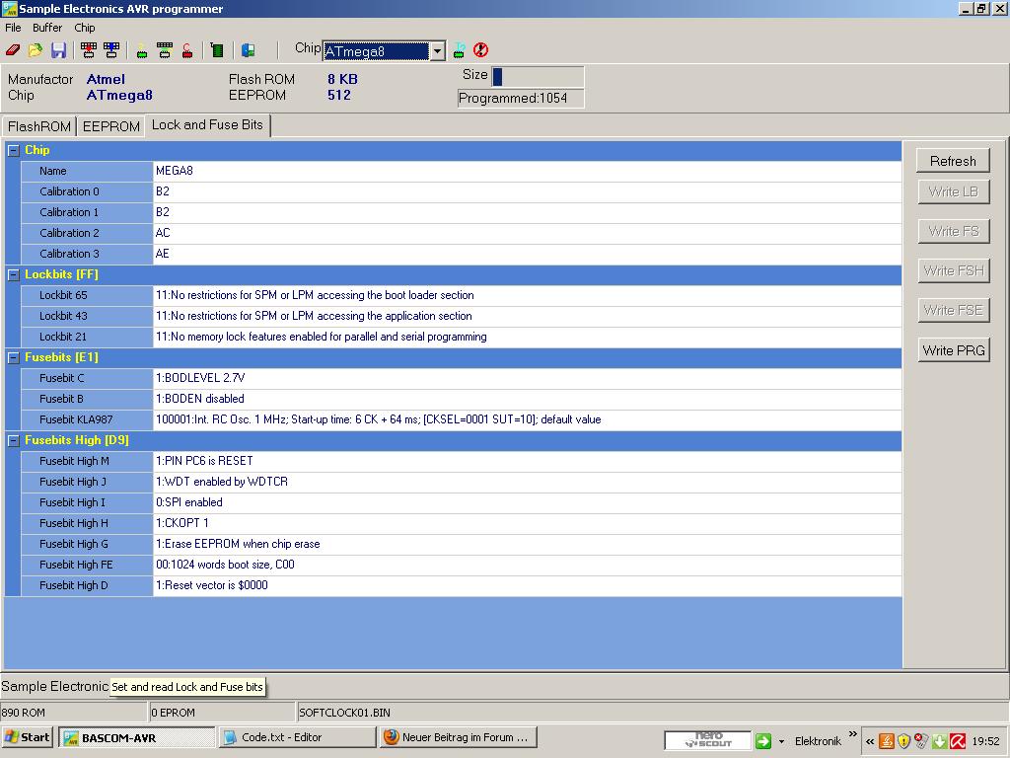Open the Buffer menu
This screenshot has height=758, width=1010.
(x=46, y=28)
